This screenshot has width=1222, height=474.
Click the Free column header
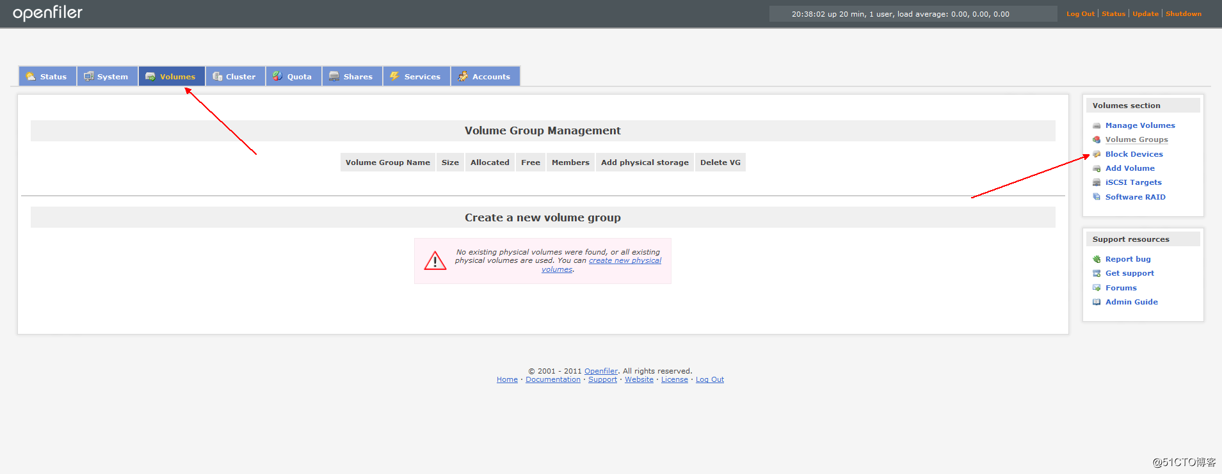pos(531,162)
